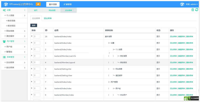Click the TPFrame logo icon
The image size is (200, 102).
pyautogui.click(x=6, y=4)
